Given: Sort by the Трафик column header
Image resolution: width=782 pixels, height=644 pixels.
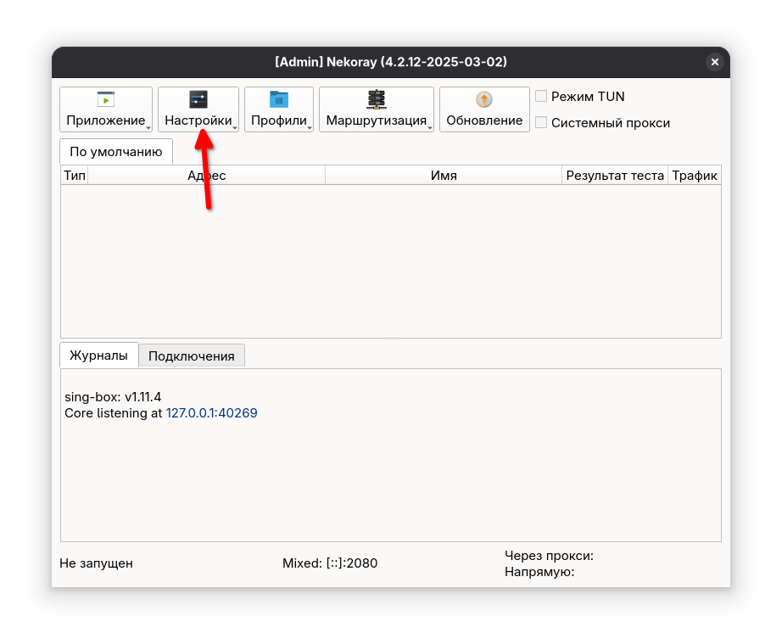Looking at the screenshot, I should pos(695,175).
